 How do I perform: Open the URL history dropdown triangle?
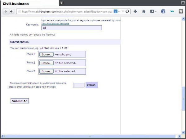pyautogui.click(x=123, y=11)
